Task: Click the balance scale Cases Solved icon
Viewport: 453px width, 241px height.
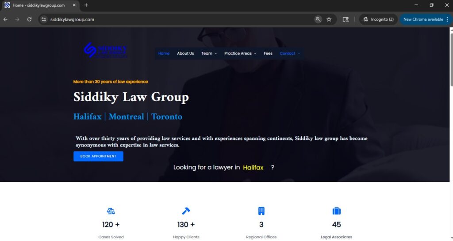Action: tap(111, 211)
